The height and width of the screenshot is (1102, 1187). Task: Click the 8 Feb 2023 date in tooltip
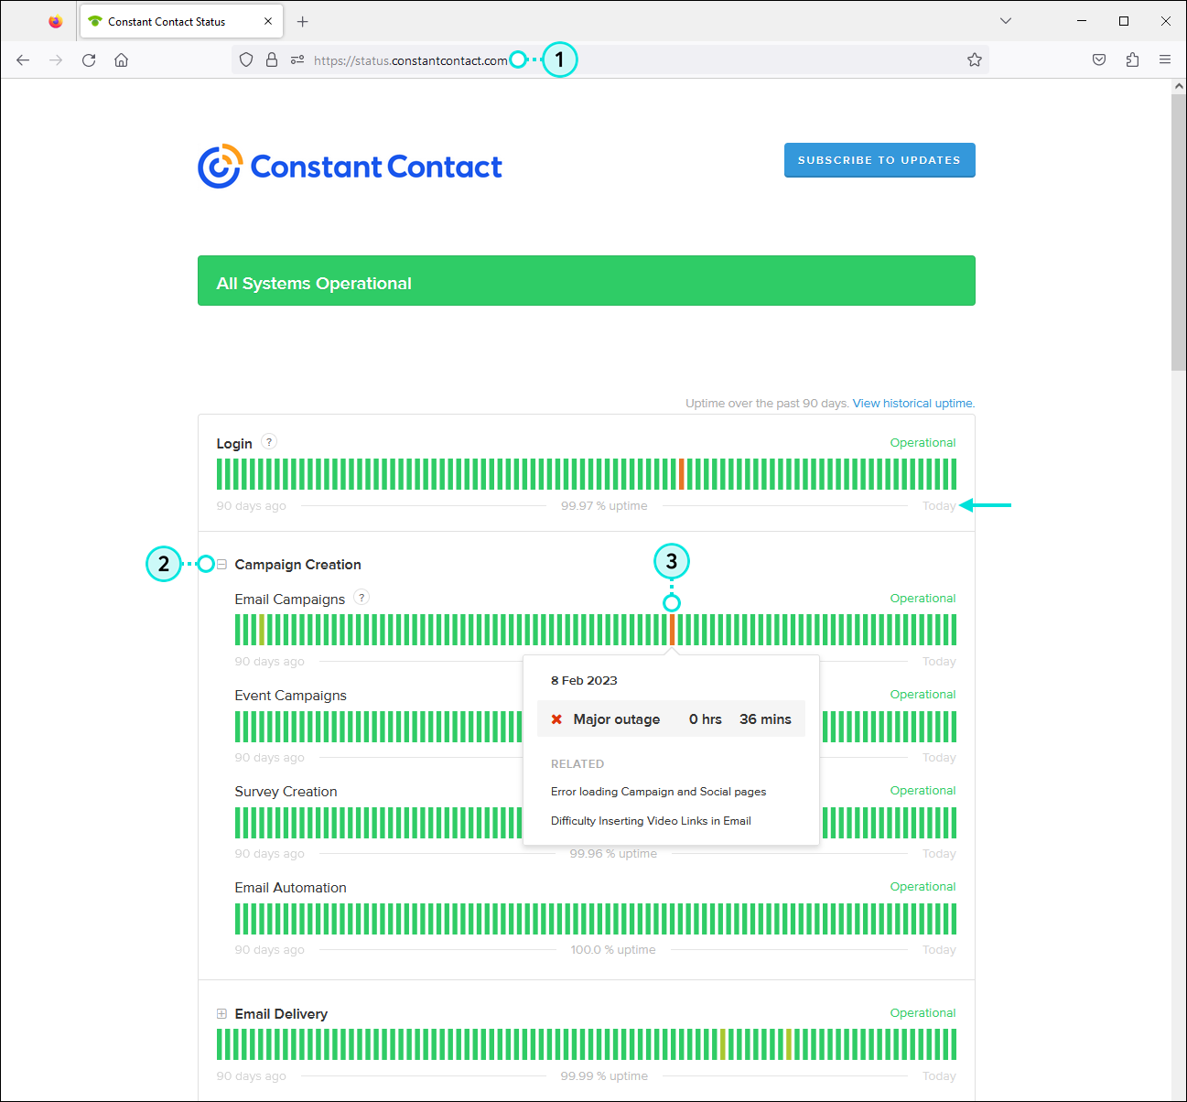[584, 681]
